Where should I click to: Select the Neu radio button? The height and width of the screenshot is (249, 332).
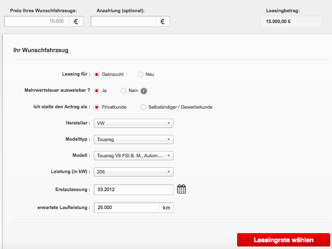140,74
